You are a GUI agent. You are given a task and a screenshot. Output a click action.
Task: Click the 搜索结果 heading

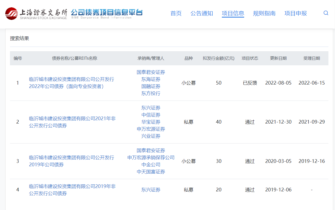tap(19, 39)
